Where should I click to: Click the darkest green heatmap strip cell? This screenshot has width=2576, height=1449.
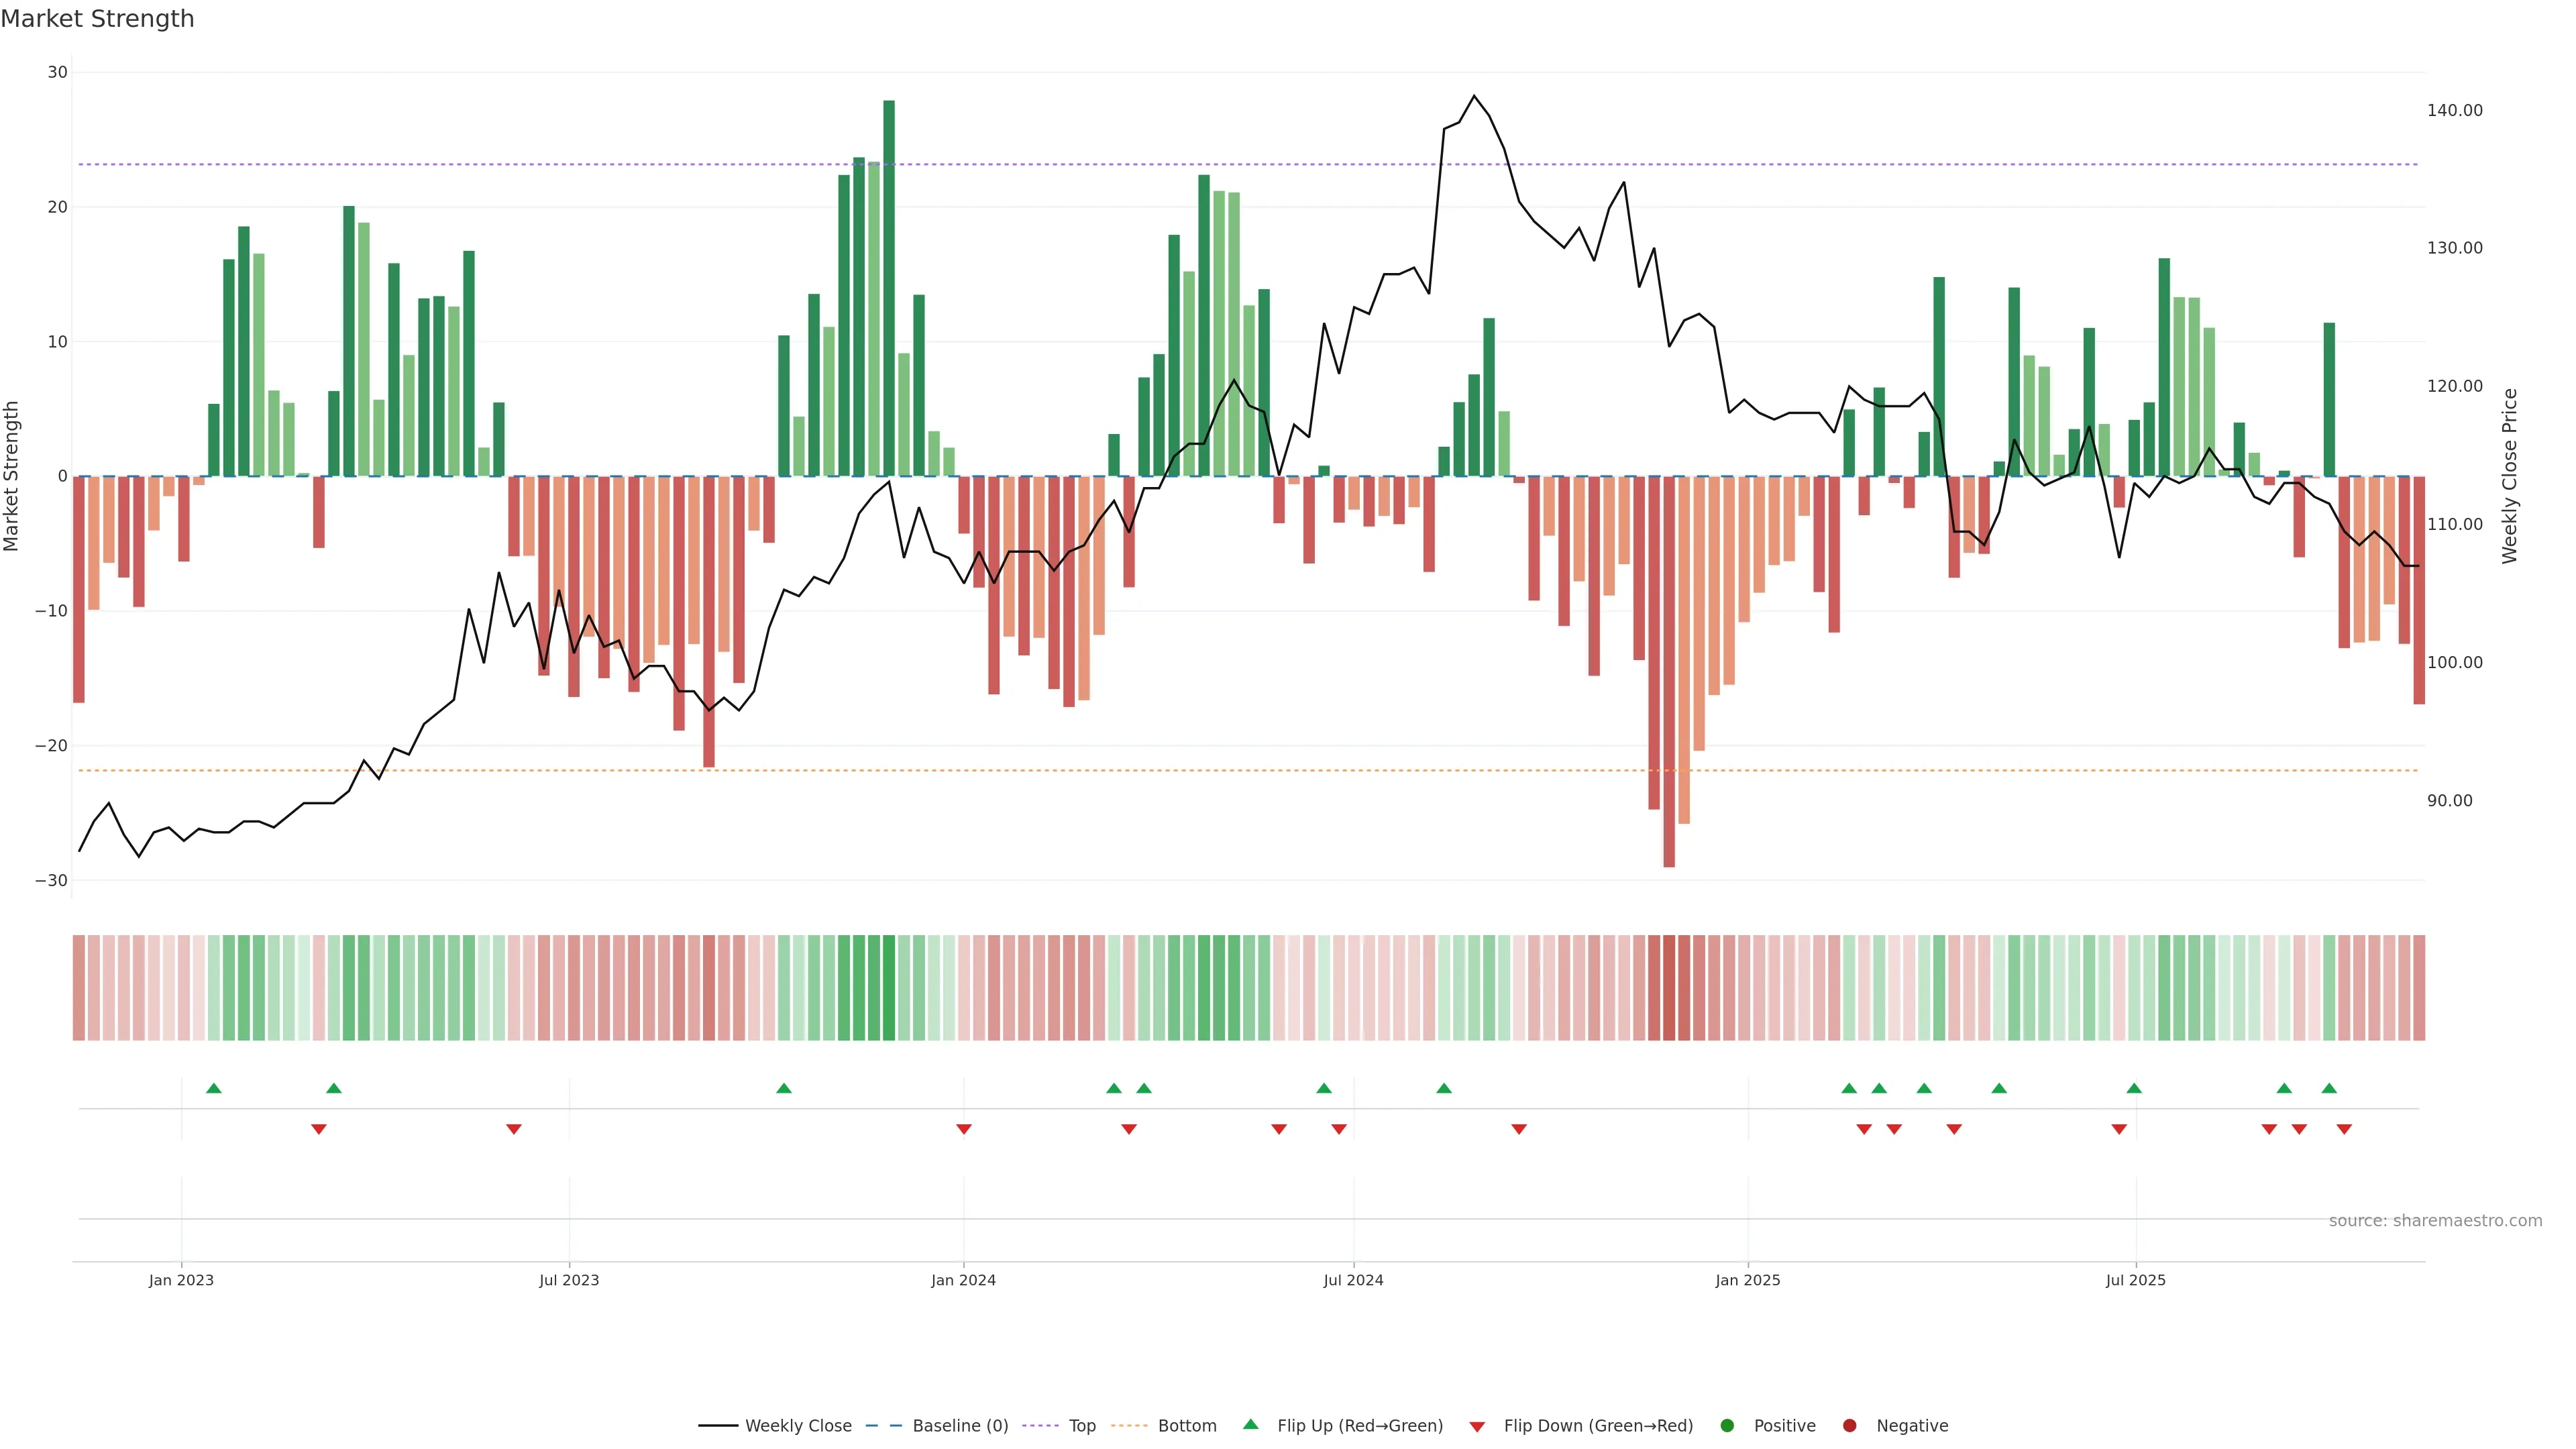889,987
